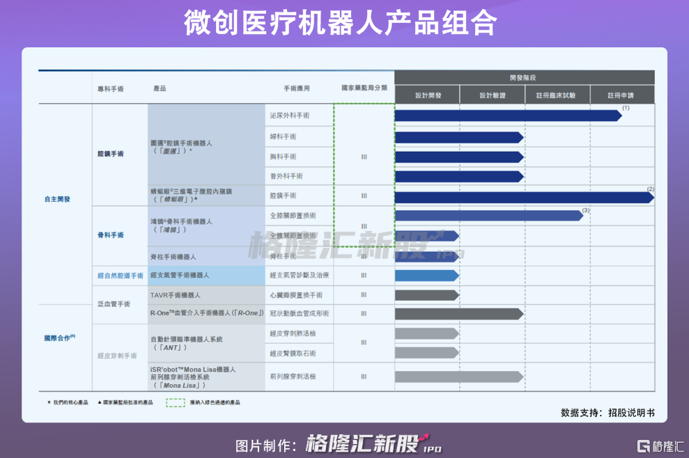Click the 格隆汇新股 watermark in the chart center
This screenshot has height=458, width=689.
coord(356,244)
